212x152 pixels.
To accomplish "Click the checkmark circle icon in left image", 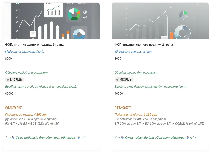I will pos(85,17).
